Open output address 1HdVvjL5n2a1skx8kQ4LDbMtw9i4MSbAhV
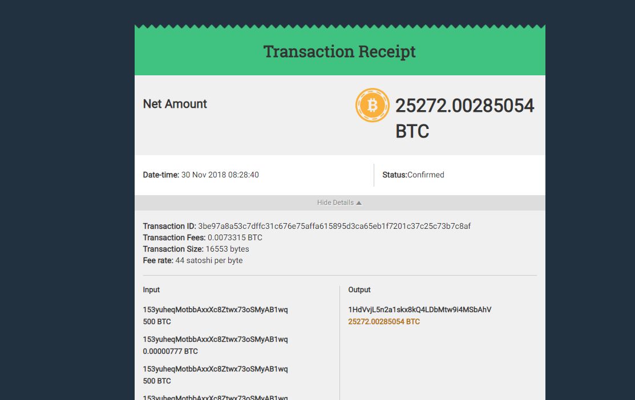 tap(419, 310)
